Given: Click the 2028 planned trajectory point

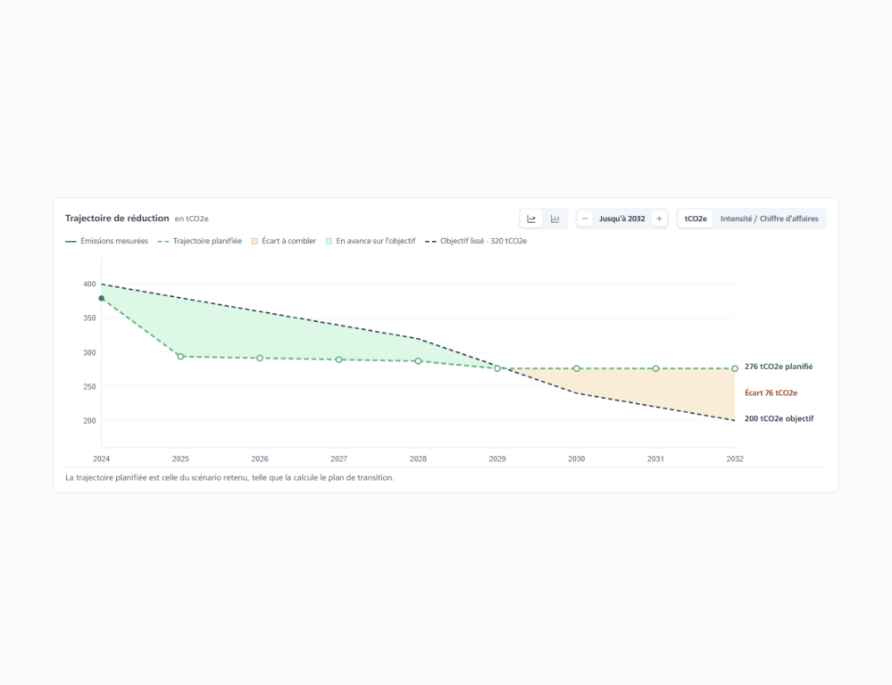Looking at the screenshot, I should pos(418,361).
